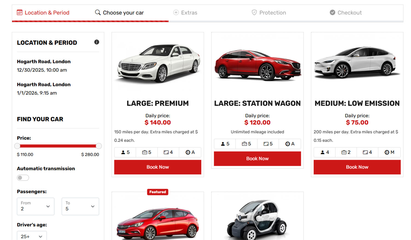
Task: Switch to the Checkout step tab
Action: pos(349,13)
